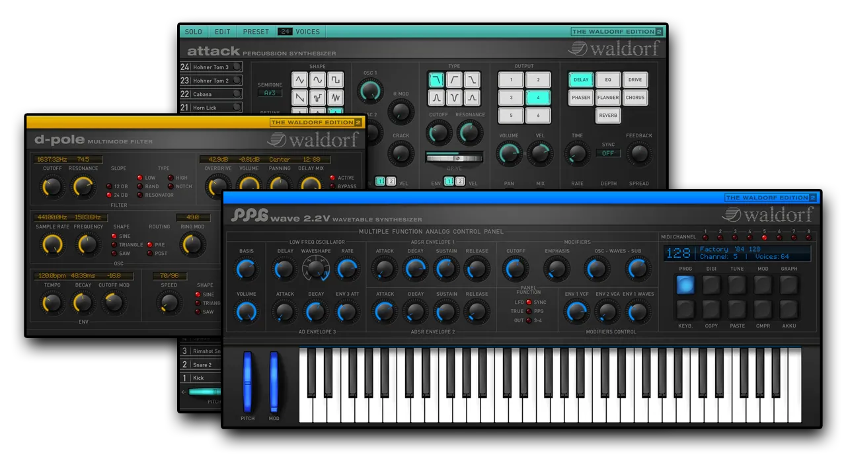Select the square wave shape button in Attack
846x455 pixels.
pyautogui.click(x=336, y=80)
